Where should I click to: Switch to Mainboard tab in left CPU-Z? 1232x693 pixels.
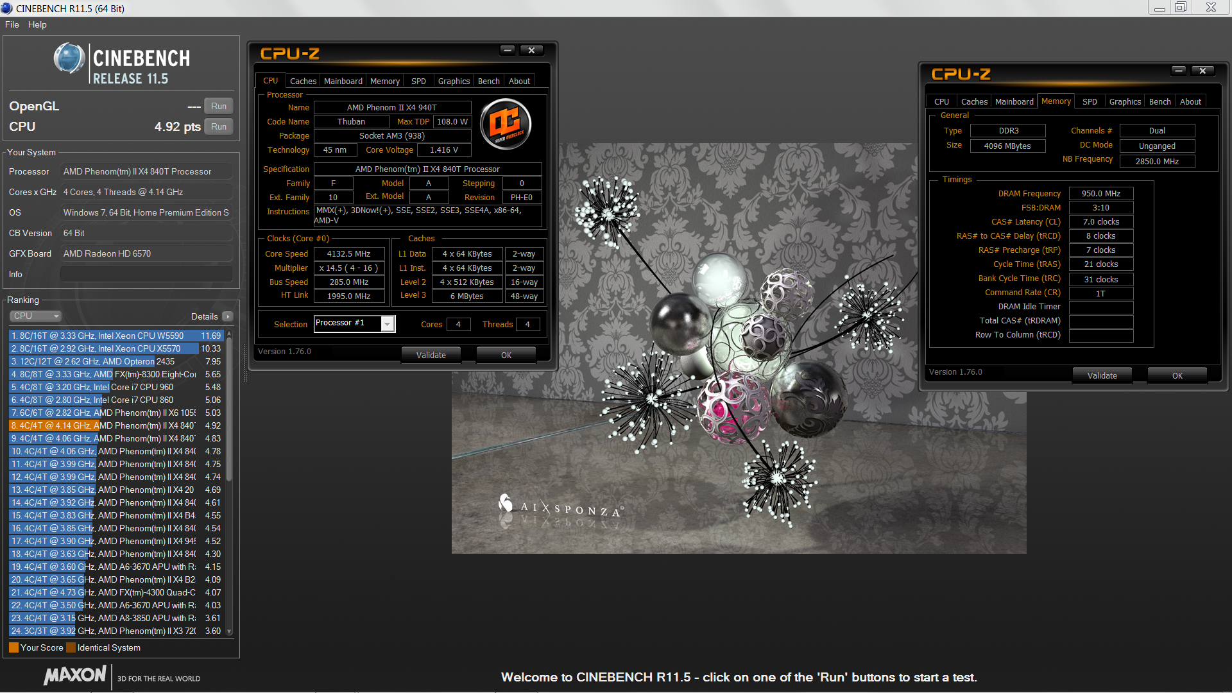point(343,81)
